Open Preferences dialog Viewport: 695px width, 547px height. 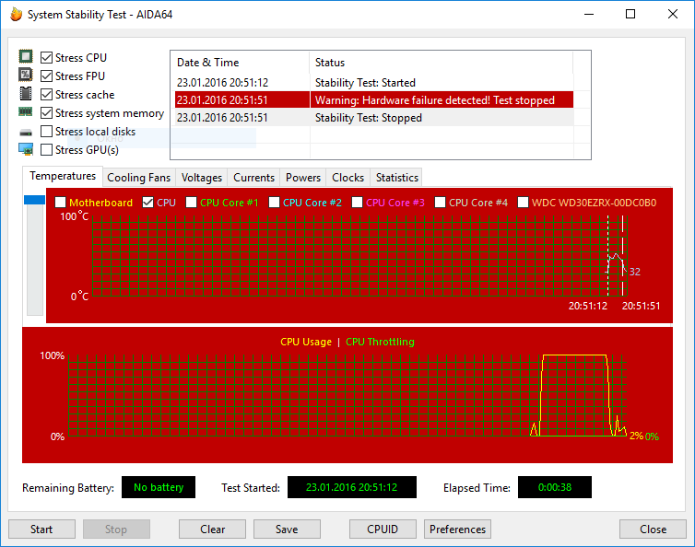click(457, 530)
